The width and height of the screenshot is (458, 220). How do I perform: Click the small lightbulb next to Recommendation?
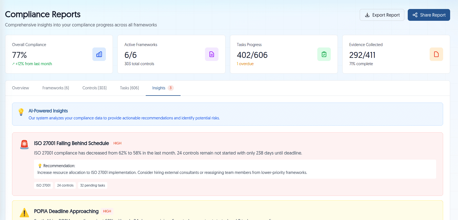tap(40, 166)
